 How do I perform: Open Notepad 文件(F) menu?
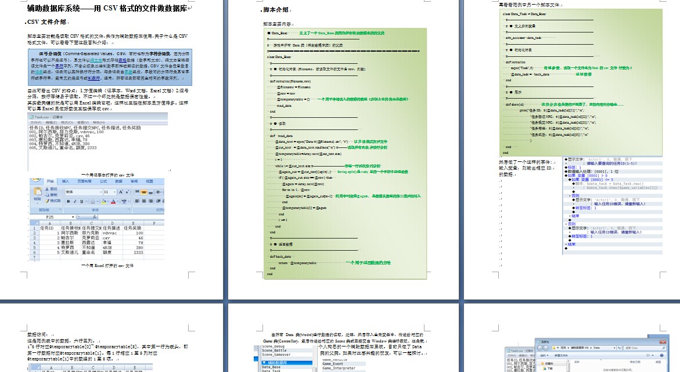[35, 122]
